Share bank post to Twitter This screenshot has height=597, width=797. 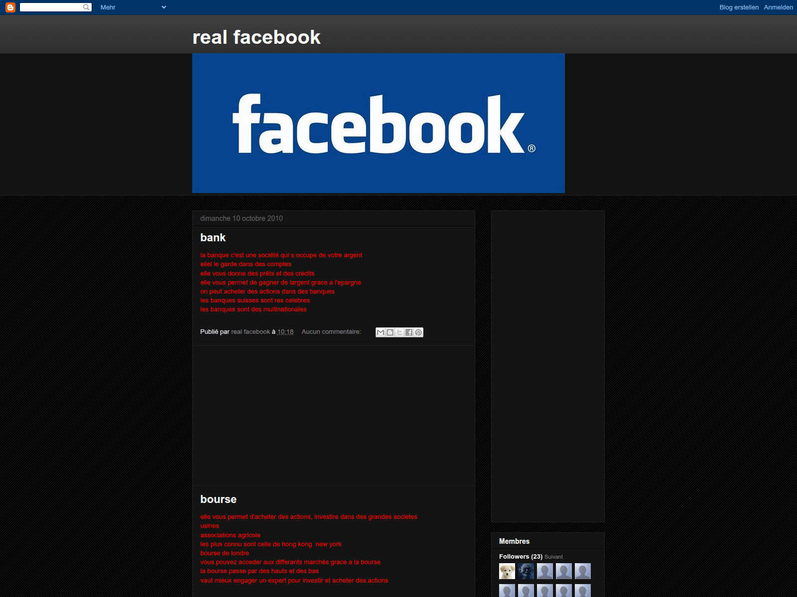pos(399,332)
